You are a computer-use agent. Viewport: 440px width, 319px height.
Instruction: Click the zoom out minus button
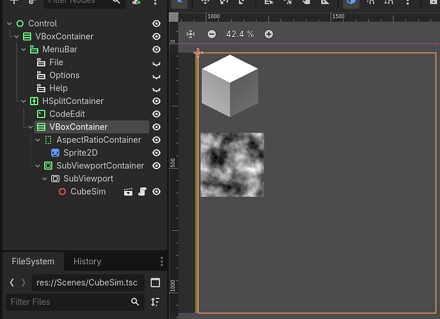pyautogui.click(x=211, y=34)
